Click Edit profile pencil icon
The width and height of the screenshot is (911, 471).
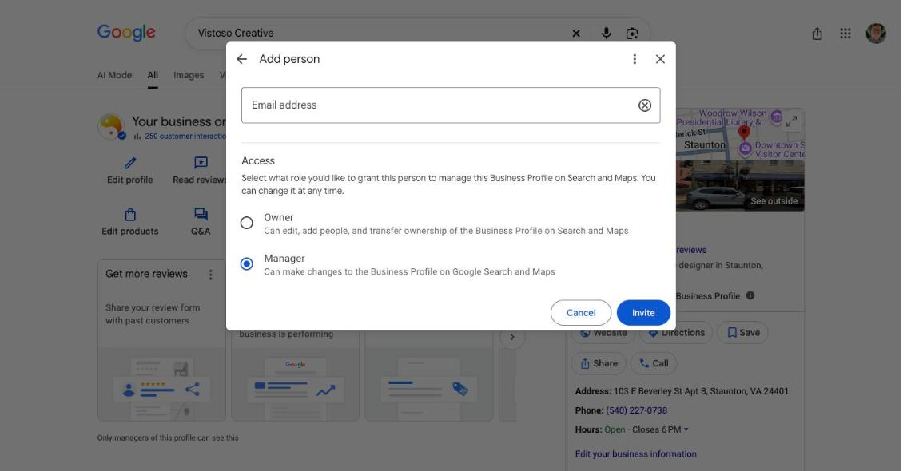[130, 164]
